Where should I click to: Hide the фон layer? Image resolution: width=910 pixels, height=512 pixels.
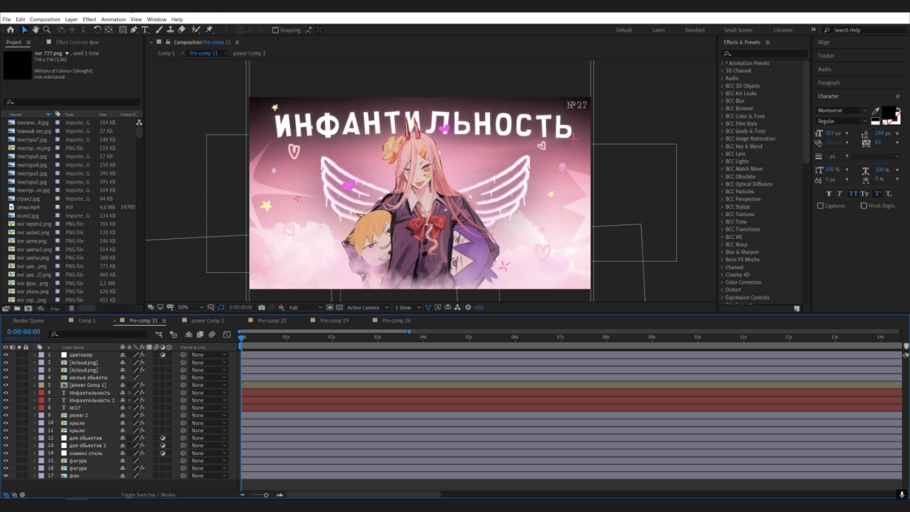pyautogui.click(x=6, y=475)
